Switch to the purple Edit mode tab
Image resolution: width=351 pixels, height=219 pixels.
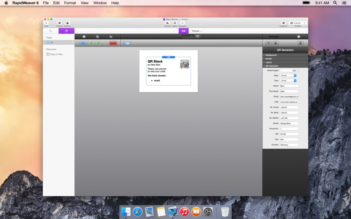pos(183,31)
